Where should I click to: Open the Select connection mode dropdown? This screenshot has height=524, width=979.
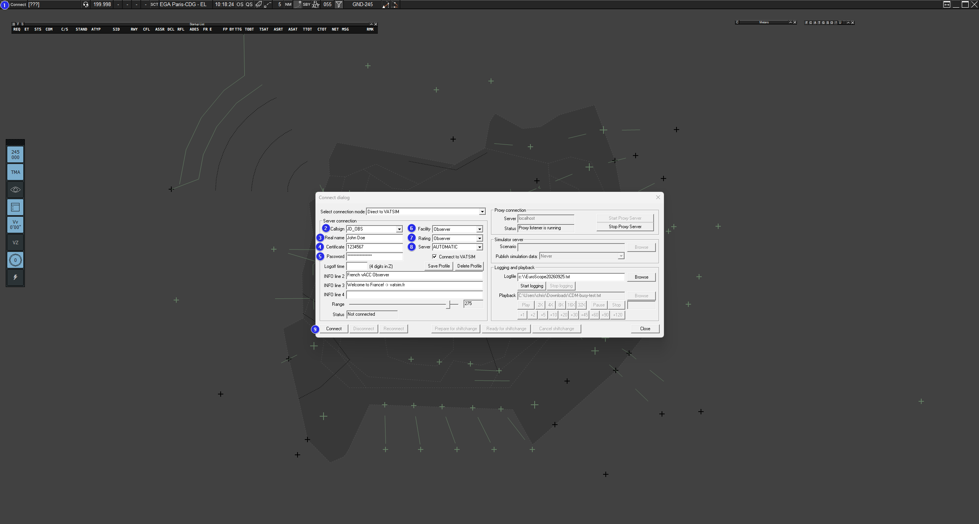click(x=482, y=212)
